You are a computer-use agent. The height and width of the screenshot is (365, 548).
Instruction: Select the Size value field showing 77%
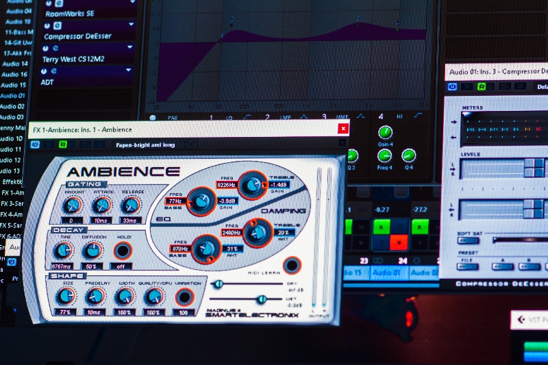(65, 312)
